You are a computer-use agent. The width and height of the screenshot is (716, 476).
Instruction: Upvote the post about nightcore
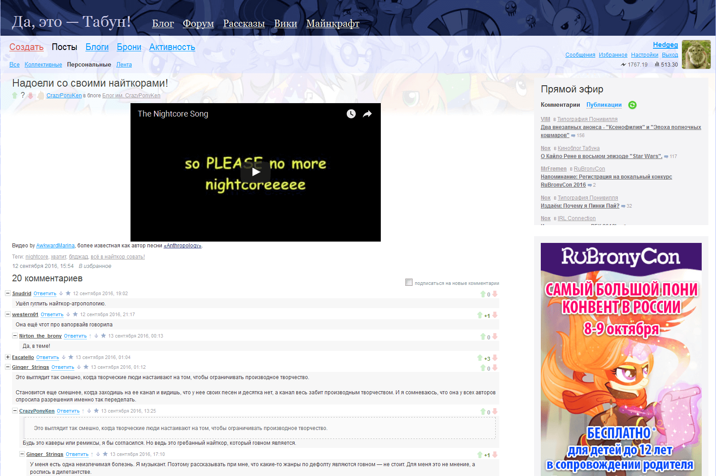(15, 95)
